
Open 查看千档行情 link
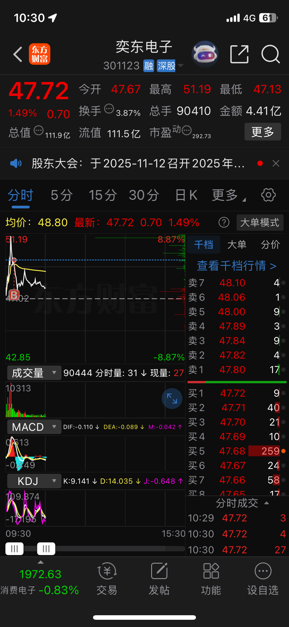coord(237,266)
